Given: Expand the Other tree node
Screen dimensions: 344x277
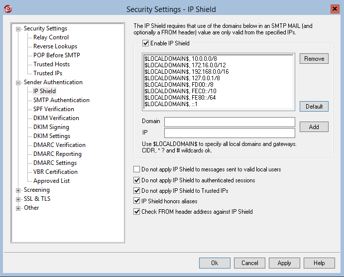Looking at the screenshot, I should click(18, 208).
